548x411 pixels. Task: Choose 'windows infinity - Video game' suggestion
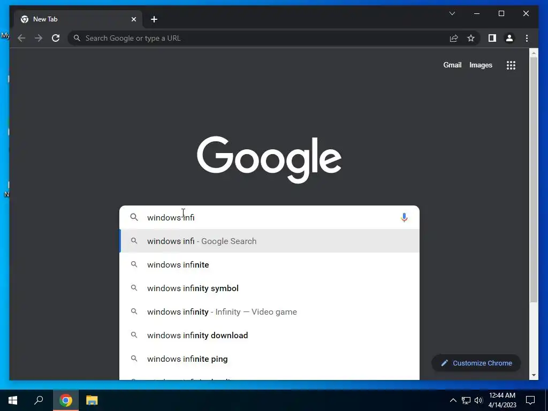(270, 312)
